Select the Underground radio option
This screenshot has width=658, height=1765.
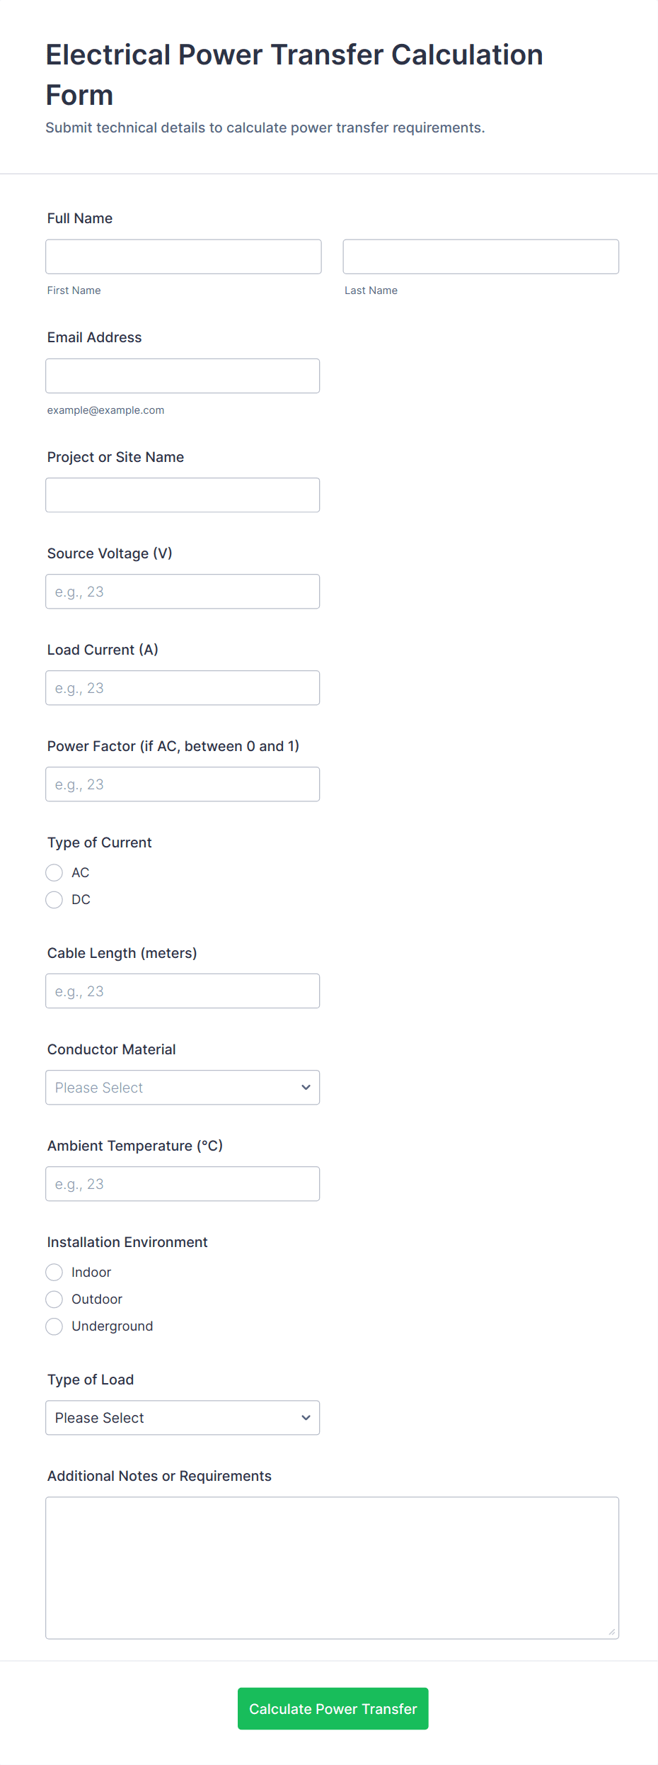[x=54, y=1326]
